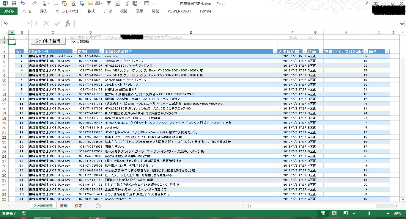Image resolution: width=406 pixels, height=219 pixels.
Task: Open the データ ribbon tab
Action: (x=108, y=11)
